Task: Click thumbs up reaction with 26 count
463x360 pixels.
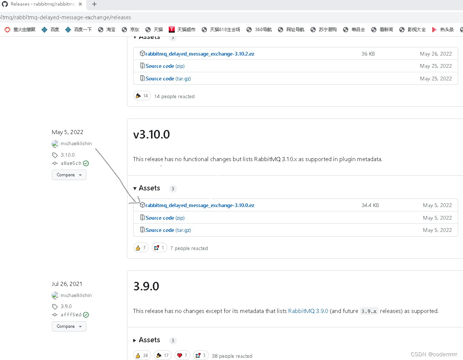Action: coord(142,355)
